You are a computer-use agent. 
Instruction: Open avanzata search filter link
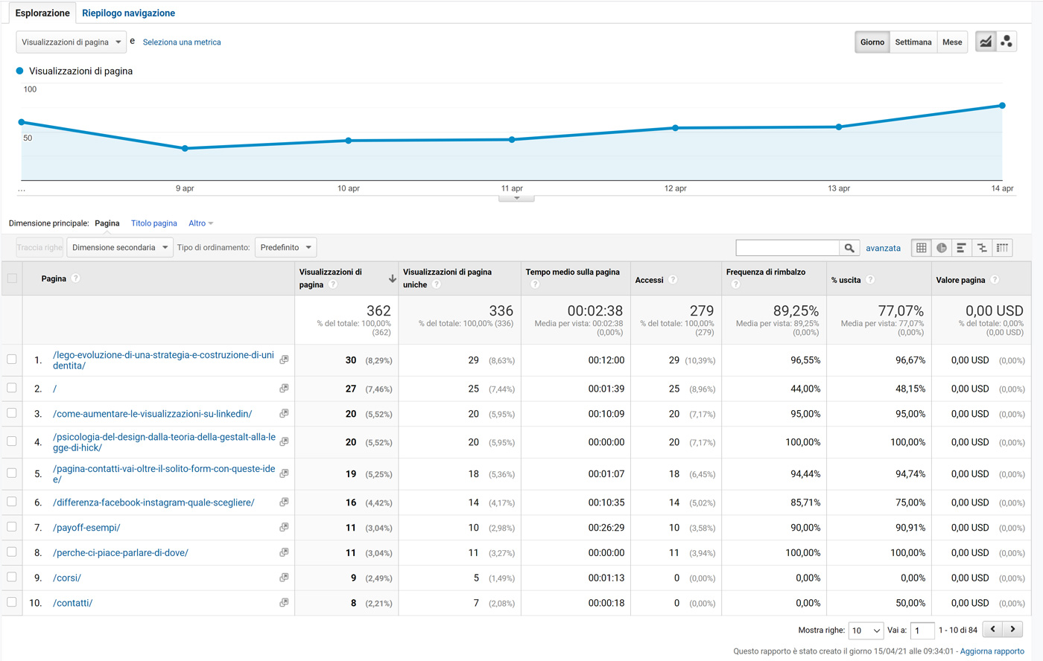click(883, 248)
